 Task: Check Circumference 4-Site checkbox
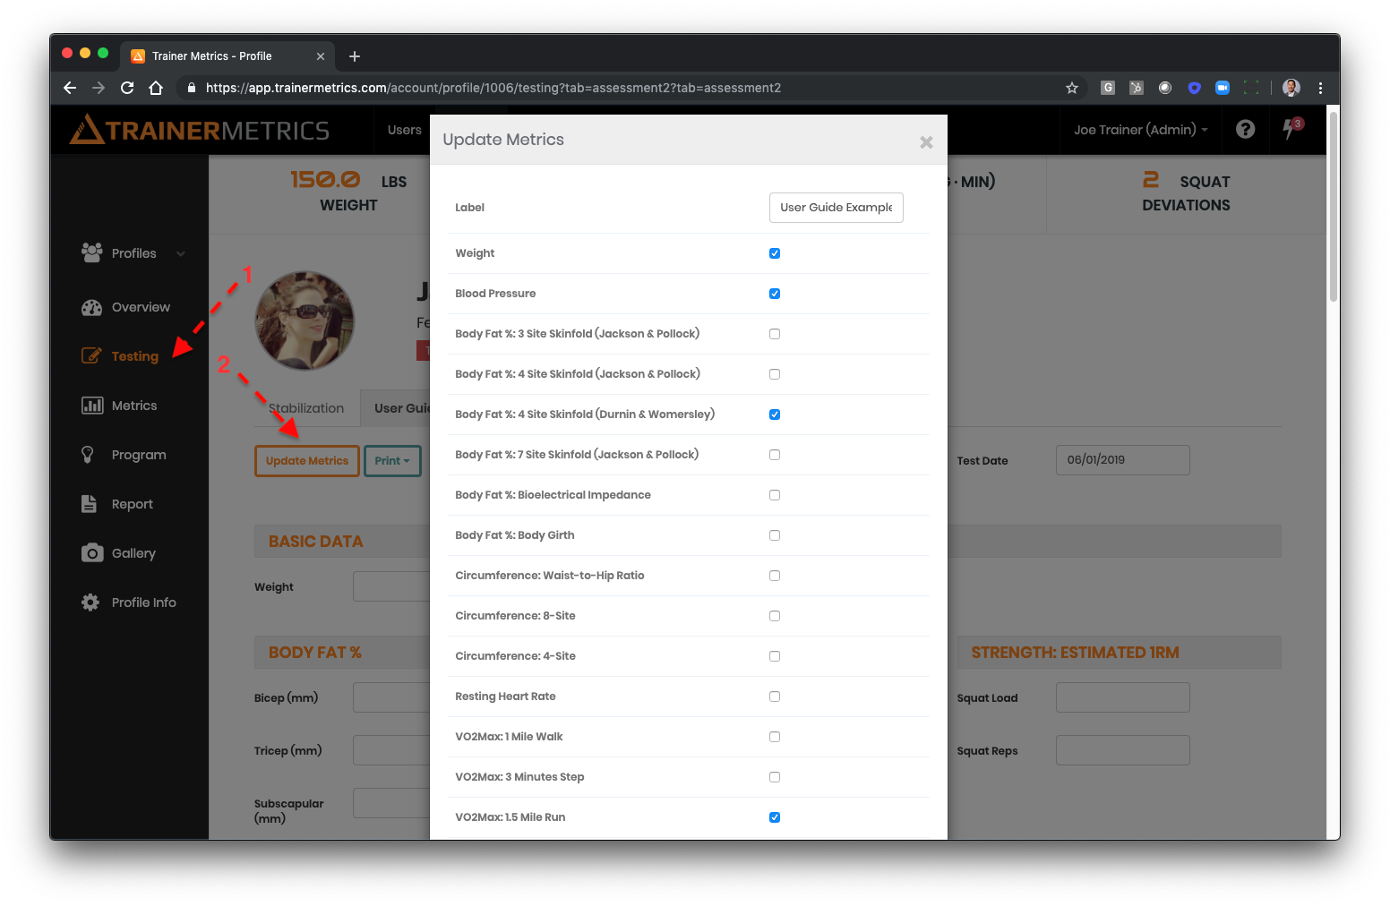point(775,656)
